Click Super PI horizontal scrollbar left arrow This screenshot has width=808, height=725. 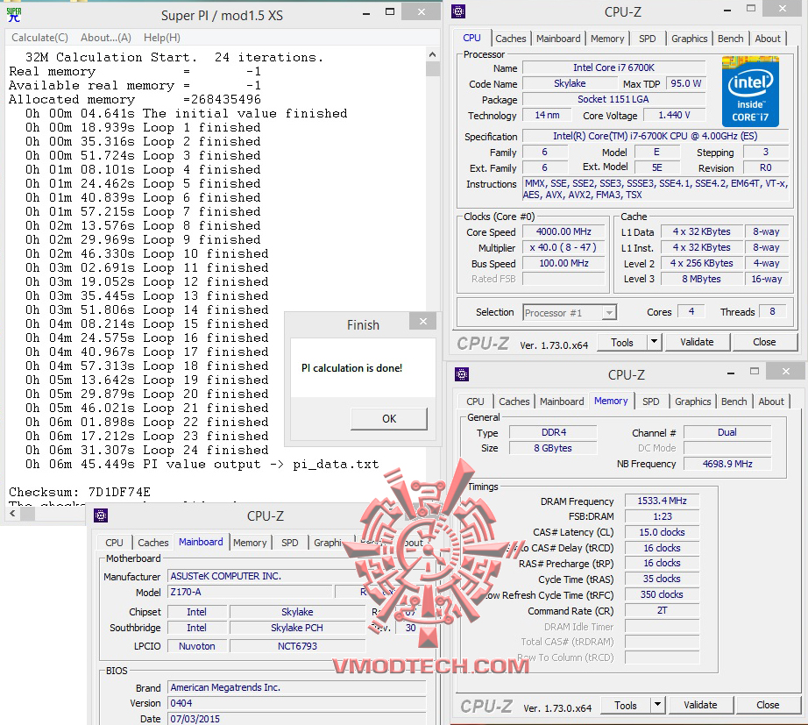pos(12,513)
